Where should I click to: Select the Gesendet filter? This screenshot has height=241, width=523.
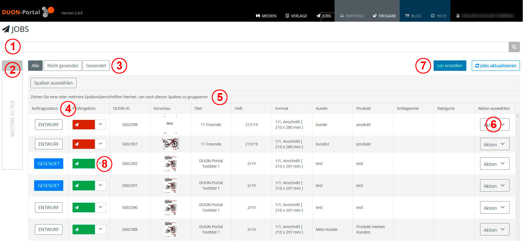click(x=96, y=66)
